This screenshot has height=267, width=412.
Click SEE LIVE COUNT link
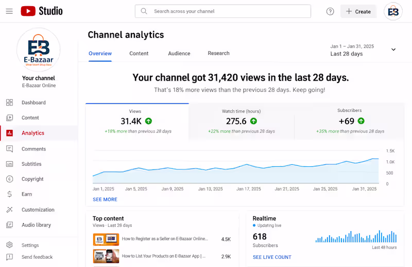tap(272, 257)
